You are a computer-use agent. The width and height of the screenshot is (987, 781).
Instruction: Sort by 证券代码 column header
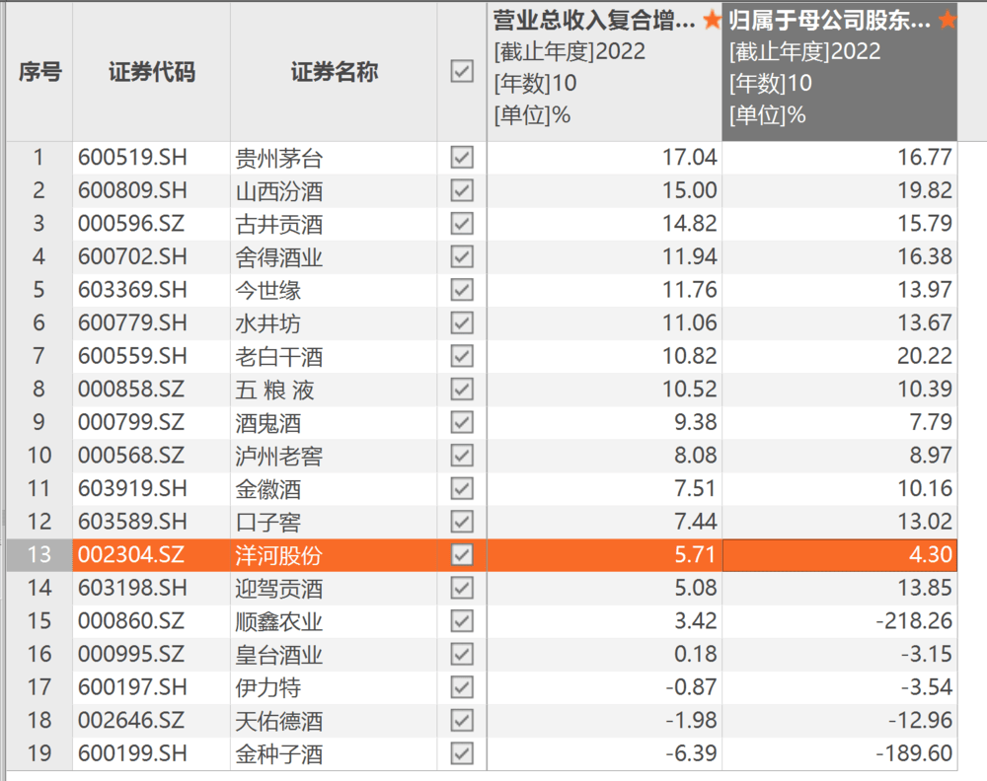coord(152,72)
